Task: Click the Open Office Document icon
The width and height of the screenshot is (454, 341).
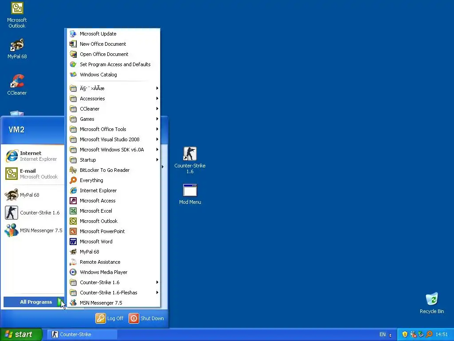Action: [x=73, y=54]
